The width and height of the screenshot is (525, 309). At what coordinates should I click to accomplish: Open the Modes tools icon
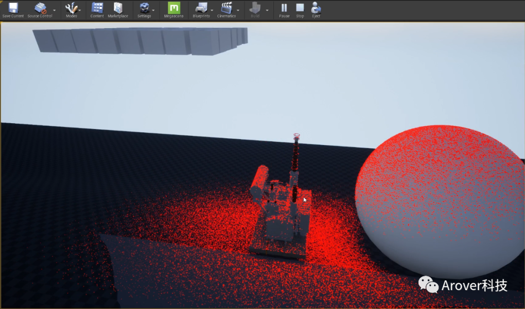(x=71, y=8)
